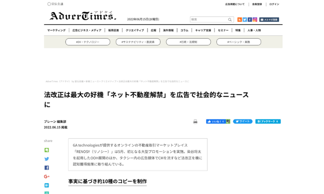Image resolution: width=324 pixels, height=194 pixels.
Task: Click the B! ブックマーク button
Action: tap(268, 122)
